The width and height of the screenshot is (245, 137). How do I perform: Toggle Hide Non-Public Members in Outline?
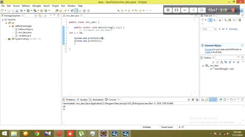[x=234, y=62]
